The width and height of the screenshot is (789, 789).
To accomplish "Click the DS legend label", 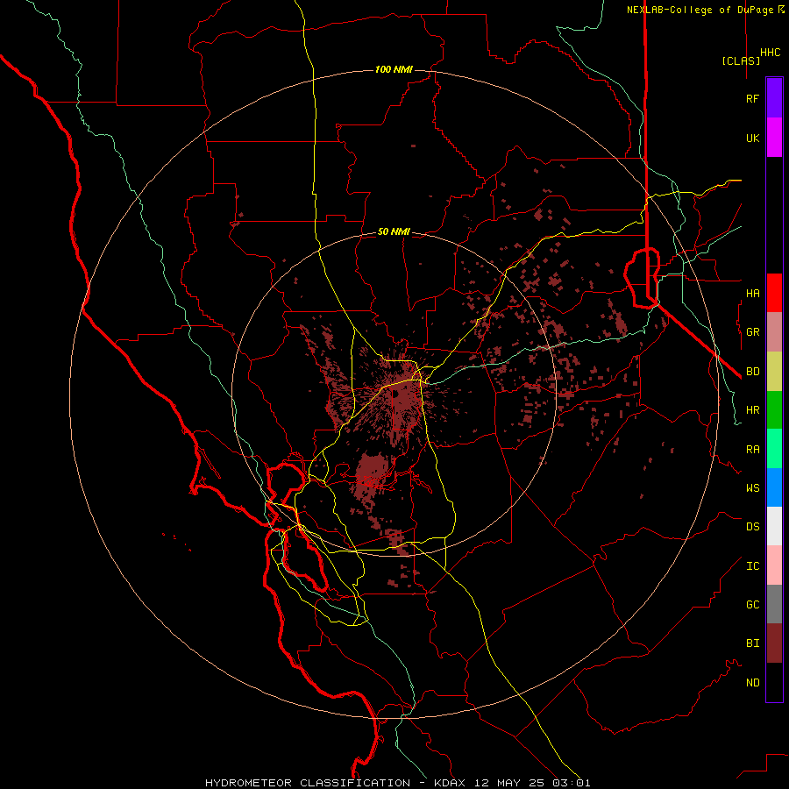I will click(x=752, y=527).
